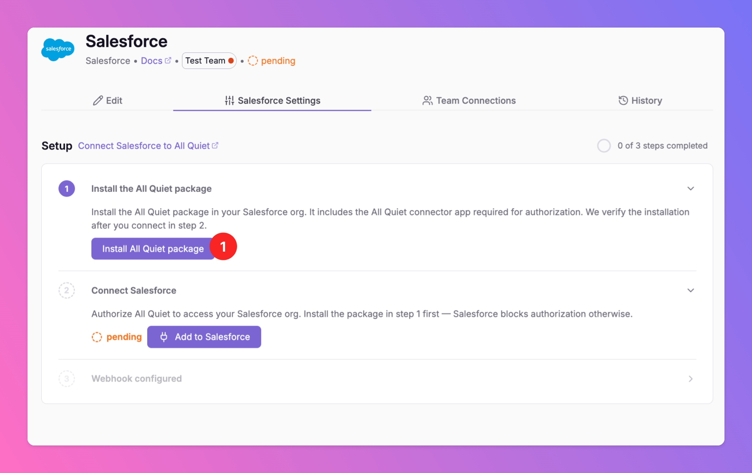Click the step 3 dashed number badge
The image size is (752, 473).
67,379
